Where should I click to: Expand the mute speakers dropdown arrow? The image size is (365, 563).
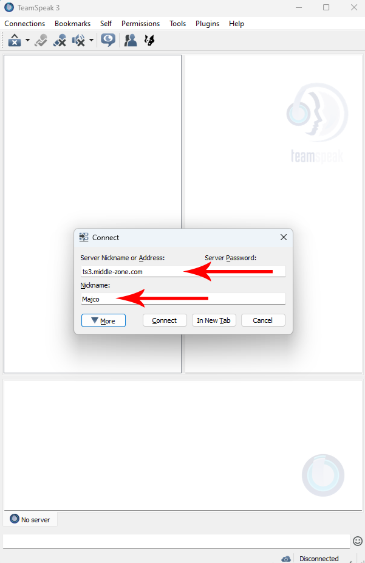pos(92,40)
